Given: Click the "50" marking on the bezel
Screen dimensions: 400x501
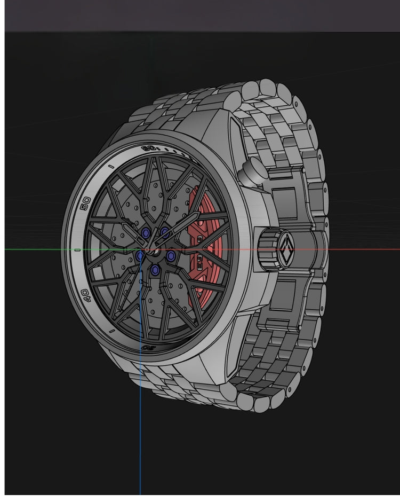Looking at the screenshot, I should [x=84, y=203].
